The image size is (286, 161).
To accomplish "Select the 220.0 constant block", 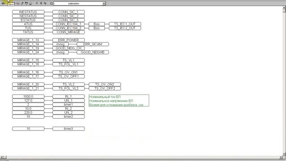I will point(28,112).
